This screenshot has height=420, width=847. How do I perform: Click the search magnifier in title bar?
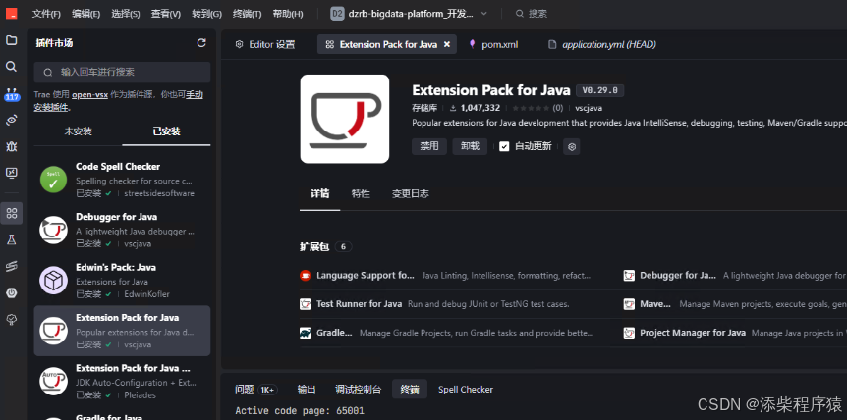click(520, 14)
